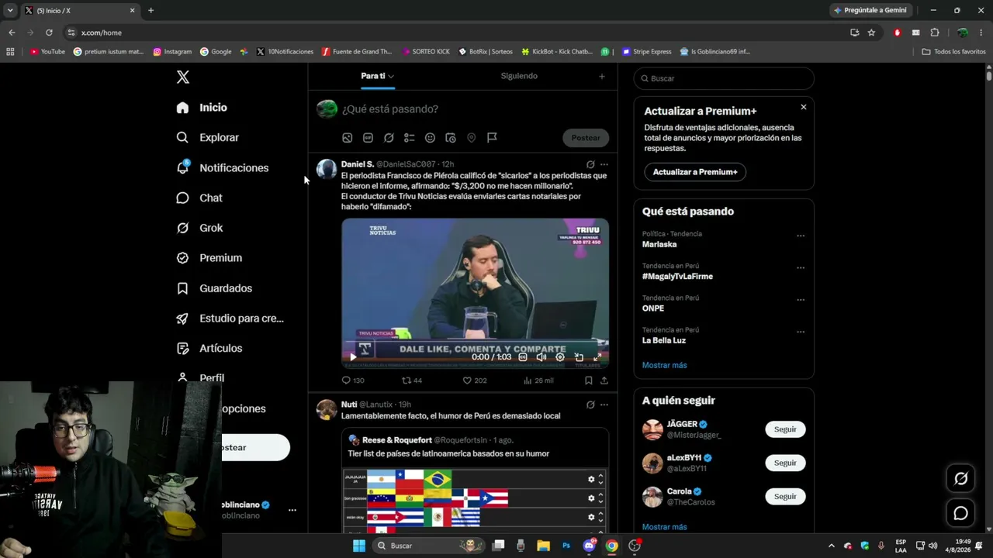Toggle picture-in-picture on the video
Image resolution: width=993 pixels, height=558 pixels.
pos(579,357)
